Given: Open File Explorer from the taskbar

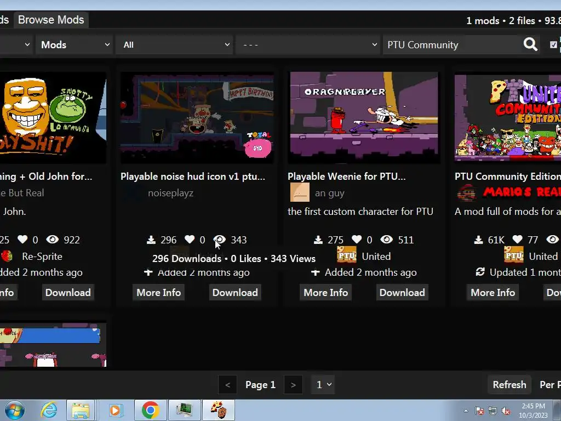Looking at the screenshot, I should coord(81,410).
